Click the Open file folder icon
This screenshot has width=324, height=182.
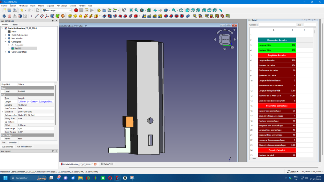click(x=9, y=10)
